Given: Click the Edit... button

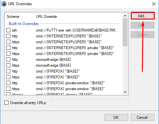Looking at the screenshot, I should coord(142,25).
